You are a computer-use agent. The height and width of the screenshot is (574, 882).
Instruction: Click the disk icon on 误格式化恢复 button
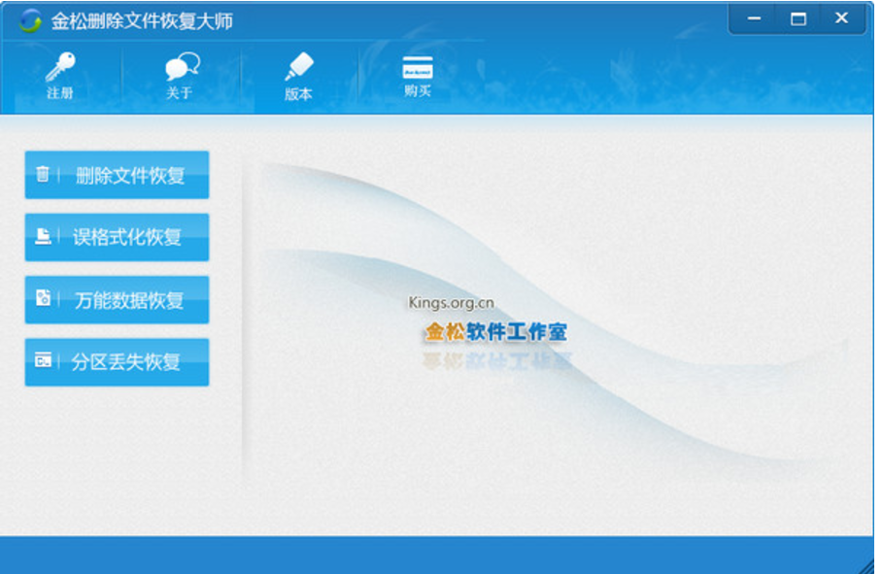tap(42, 237)
